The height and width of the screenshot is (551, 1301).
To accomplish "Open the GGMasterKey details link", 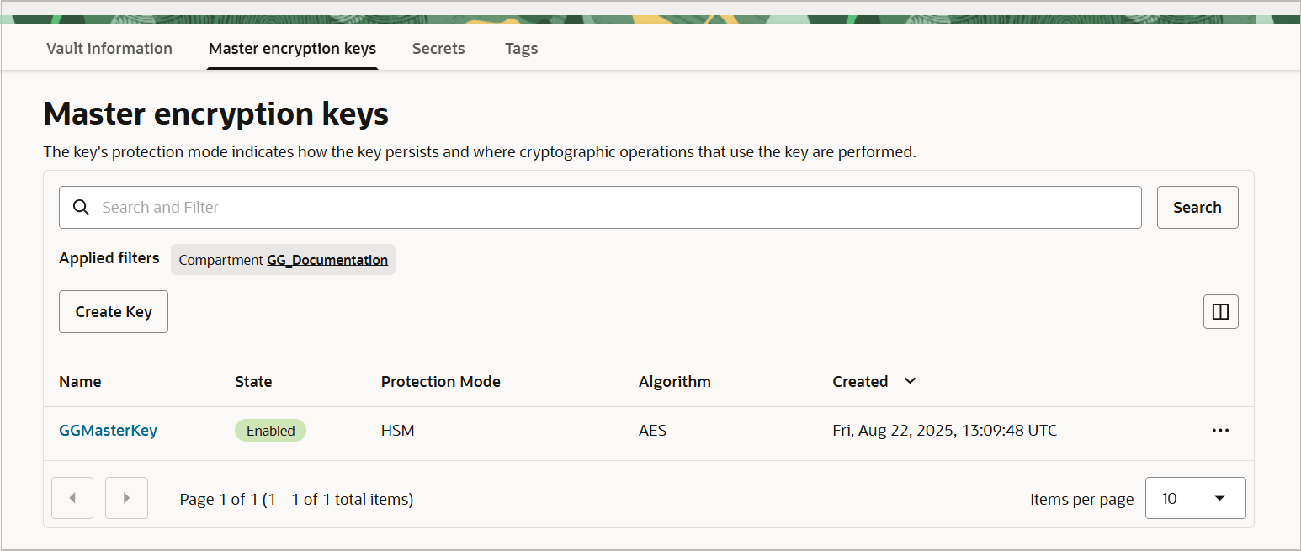I will click(108, 430).
